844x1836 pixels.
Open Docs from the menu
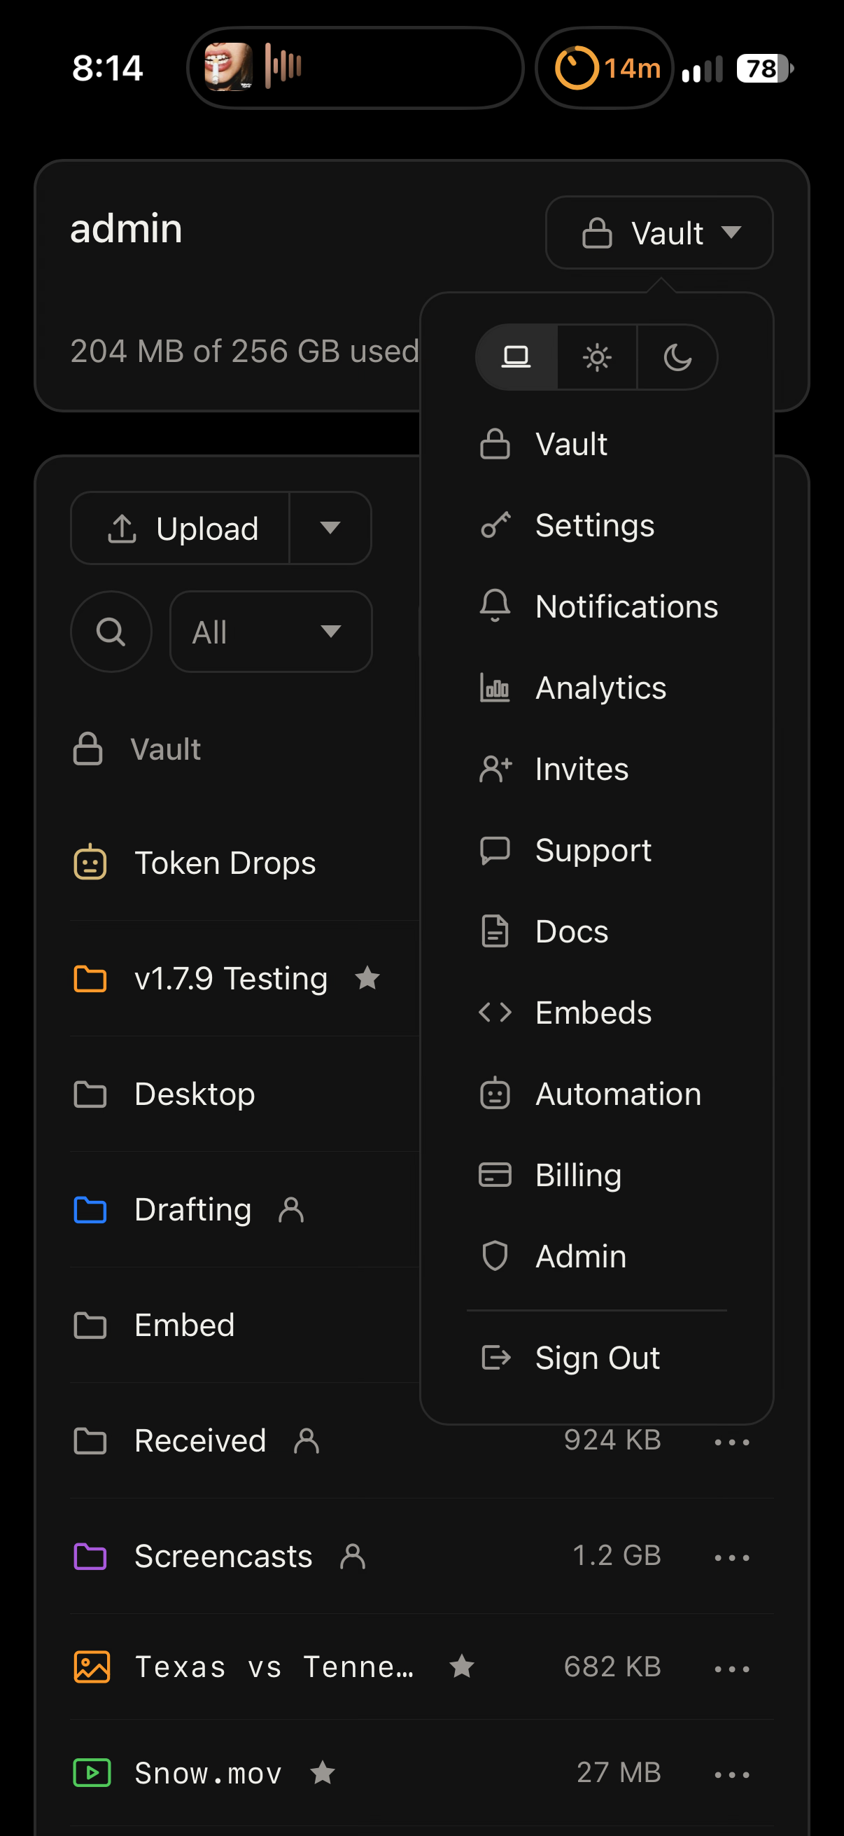(597, 931)
